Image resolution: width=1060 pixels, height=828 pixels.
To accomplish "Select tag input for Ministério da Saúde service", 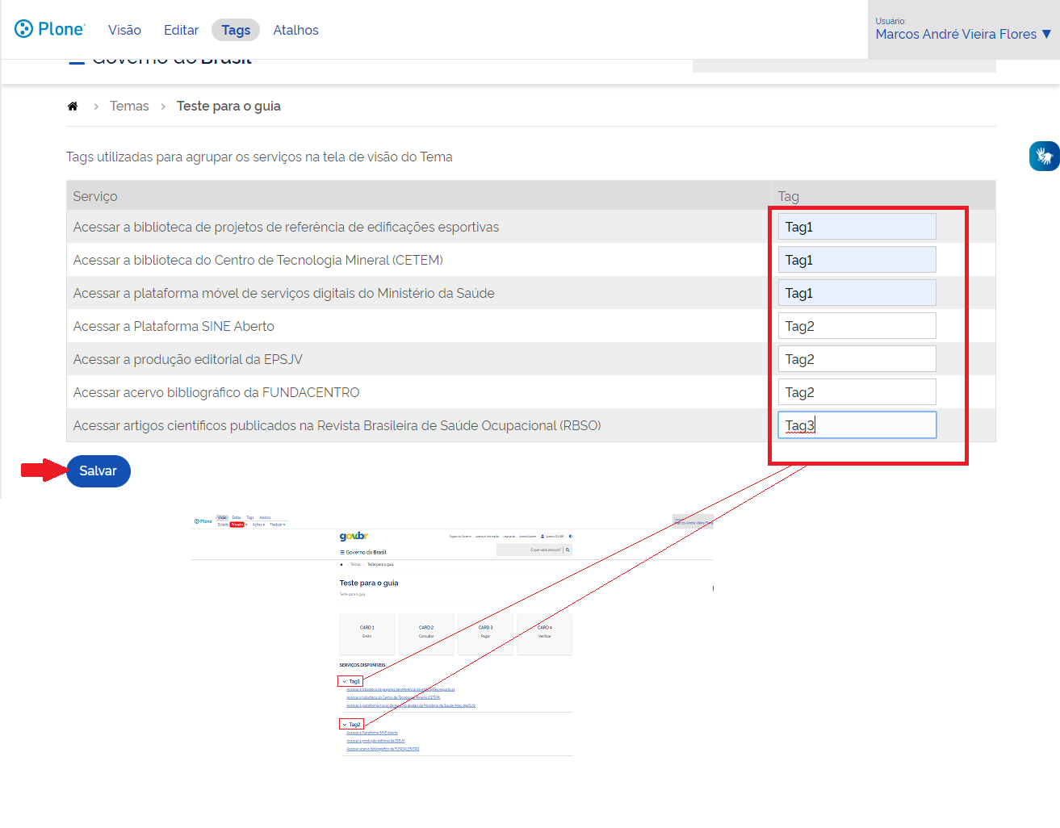I will click(x=856, y=293).
